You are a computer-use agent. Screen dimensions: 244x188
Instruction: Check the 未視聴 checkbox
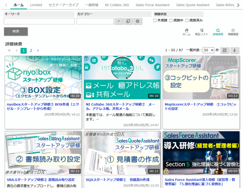click(155, 20)
